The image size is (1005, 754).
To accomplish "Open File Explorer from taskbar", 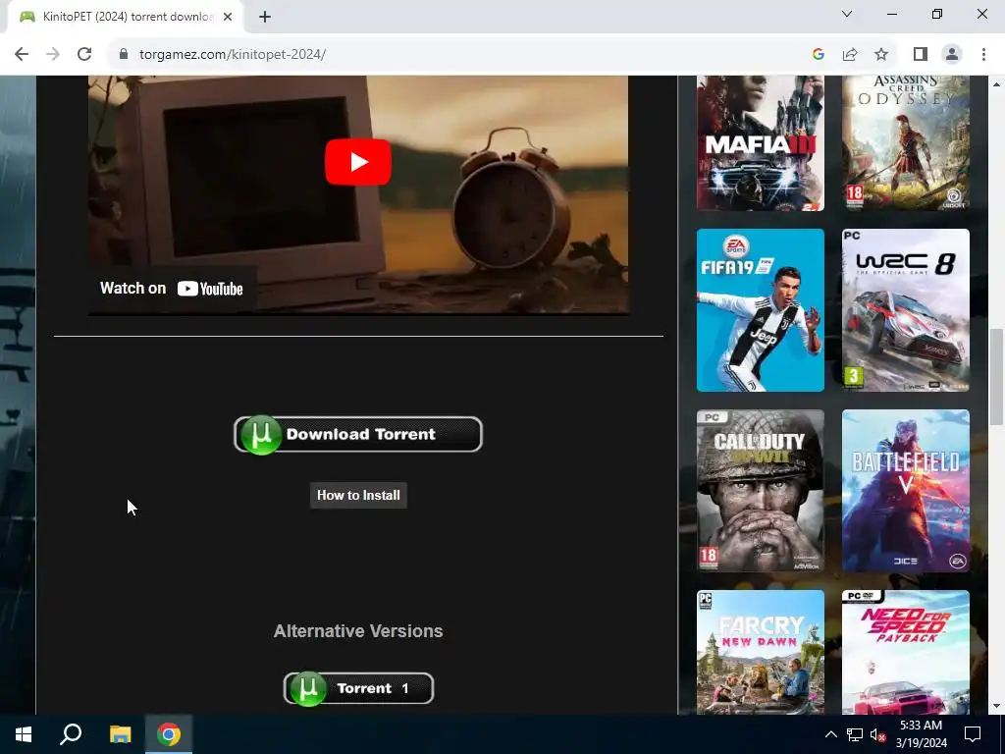I will (120, 734).
